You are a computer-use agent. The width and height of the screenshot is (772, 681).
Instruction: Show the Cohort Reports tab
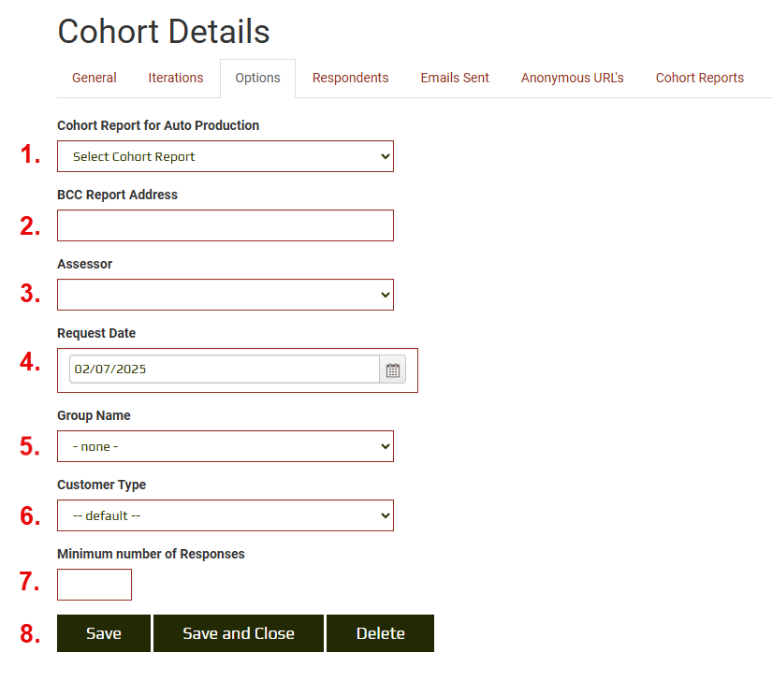point(700,78)
